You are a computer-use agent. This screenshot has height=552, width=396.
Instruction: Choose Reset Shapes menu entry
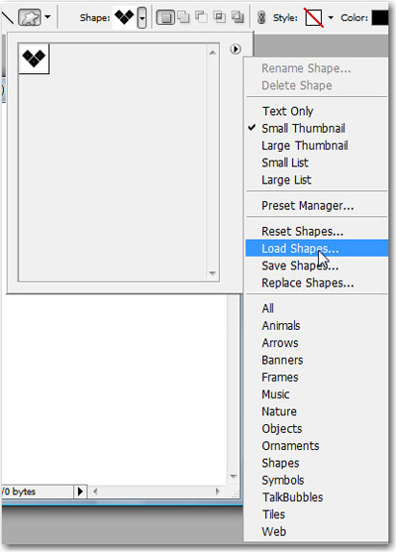coord(302,231)
